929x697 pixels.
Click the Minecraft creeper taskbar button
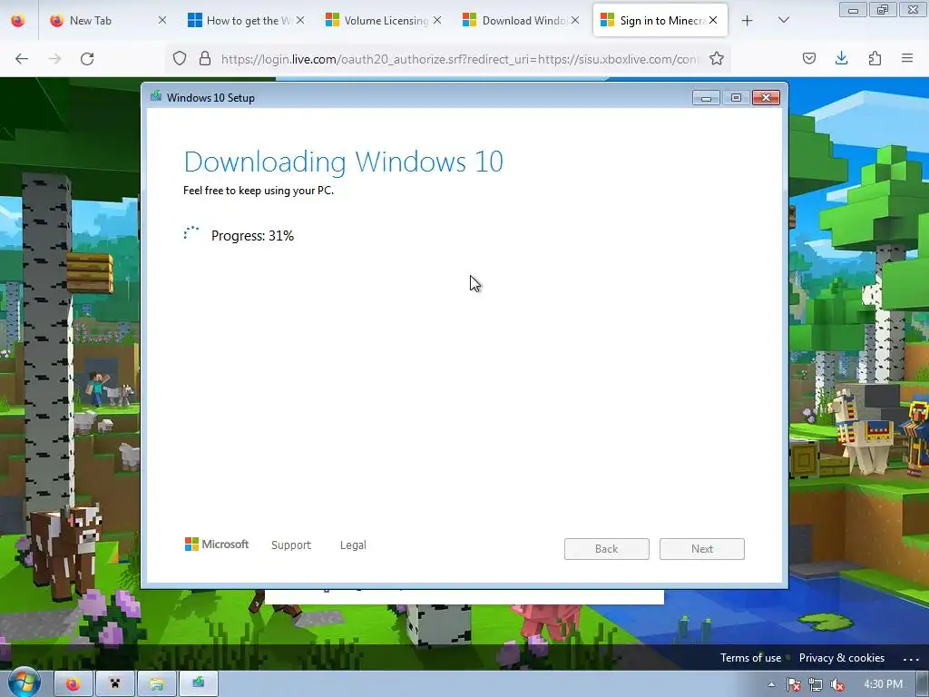pyautogui.click(x=115, y=684)
